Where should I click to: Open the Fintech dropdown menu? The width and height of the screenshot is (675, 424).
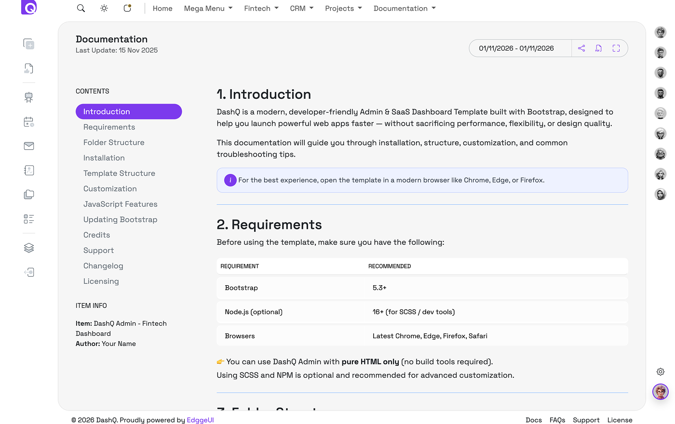(x=261, y=8)
